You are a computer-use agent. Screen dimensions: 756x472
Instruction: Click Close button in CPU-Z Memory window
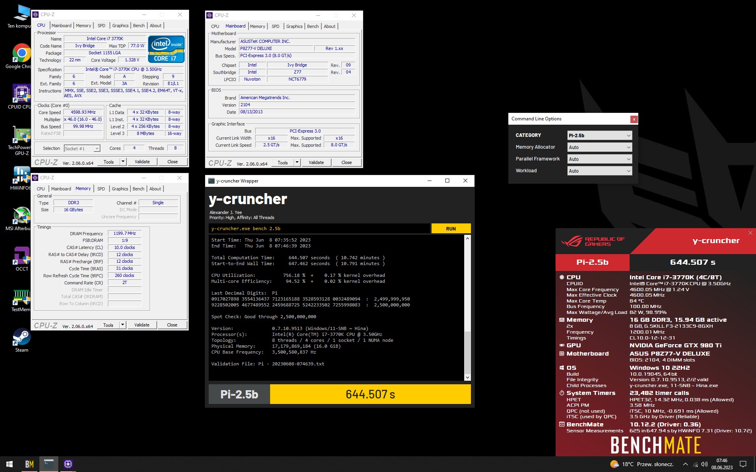coord(172,325)
